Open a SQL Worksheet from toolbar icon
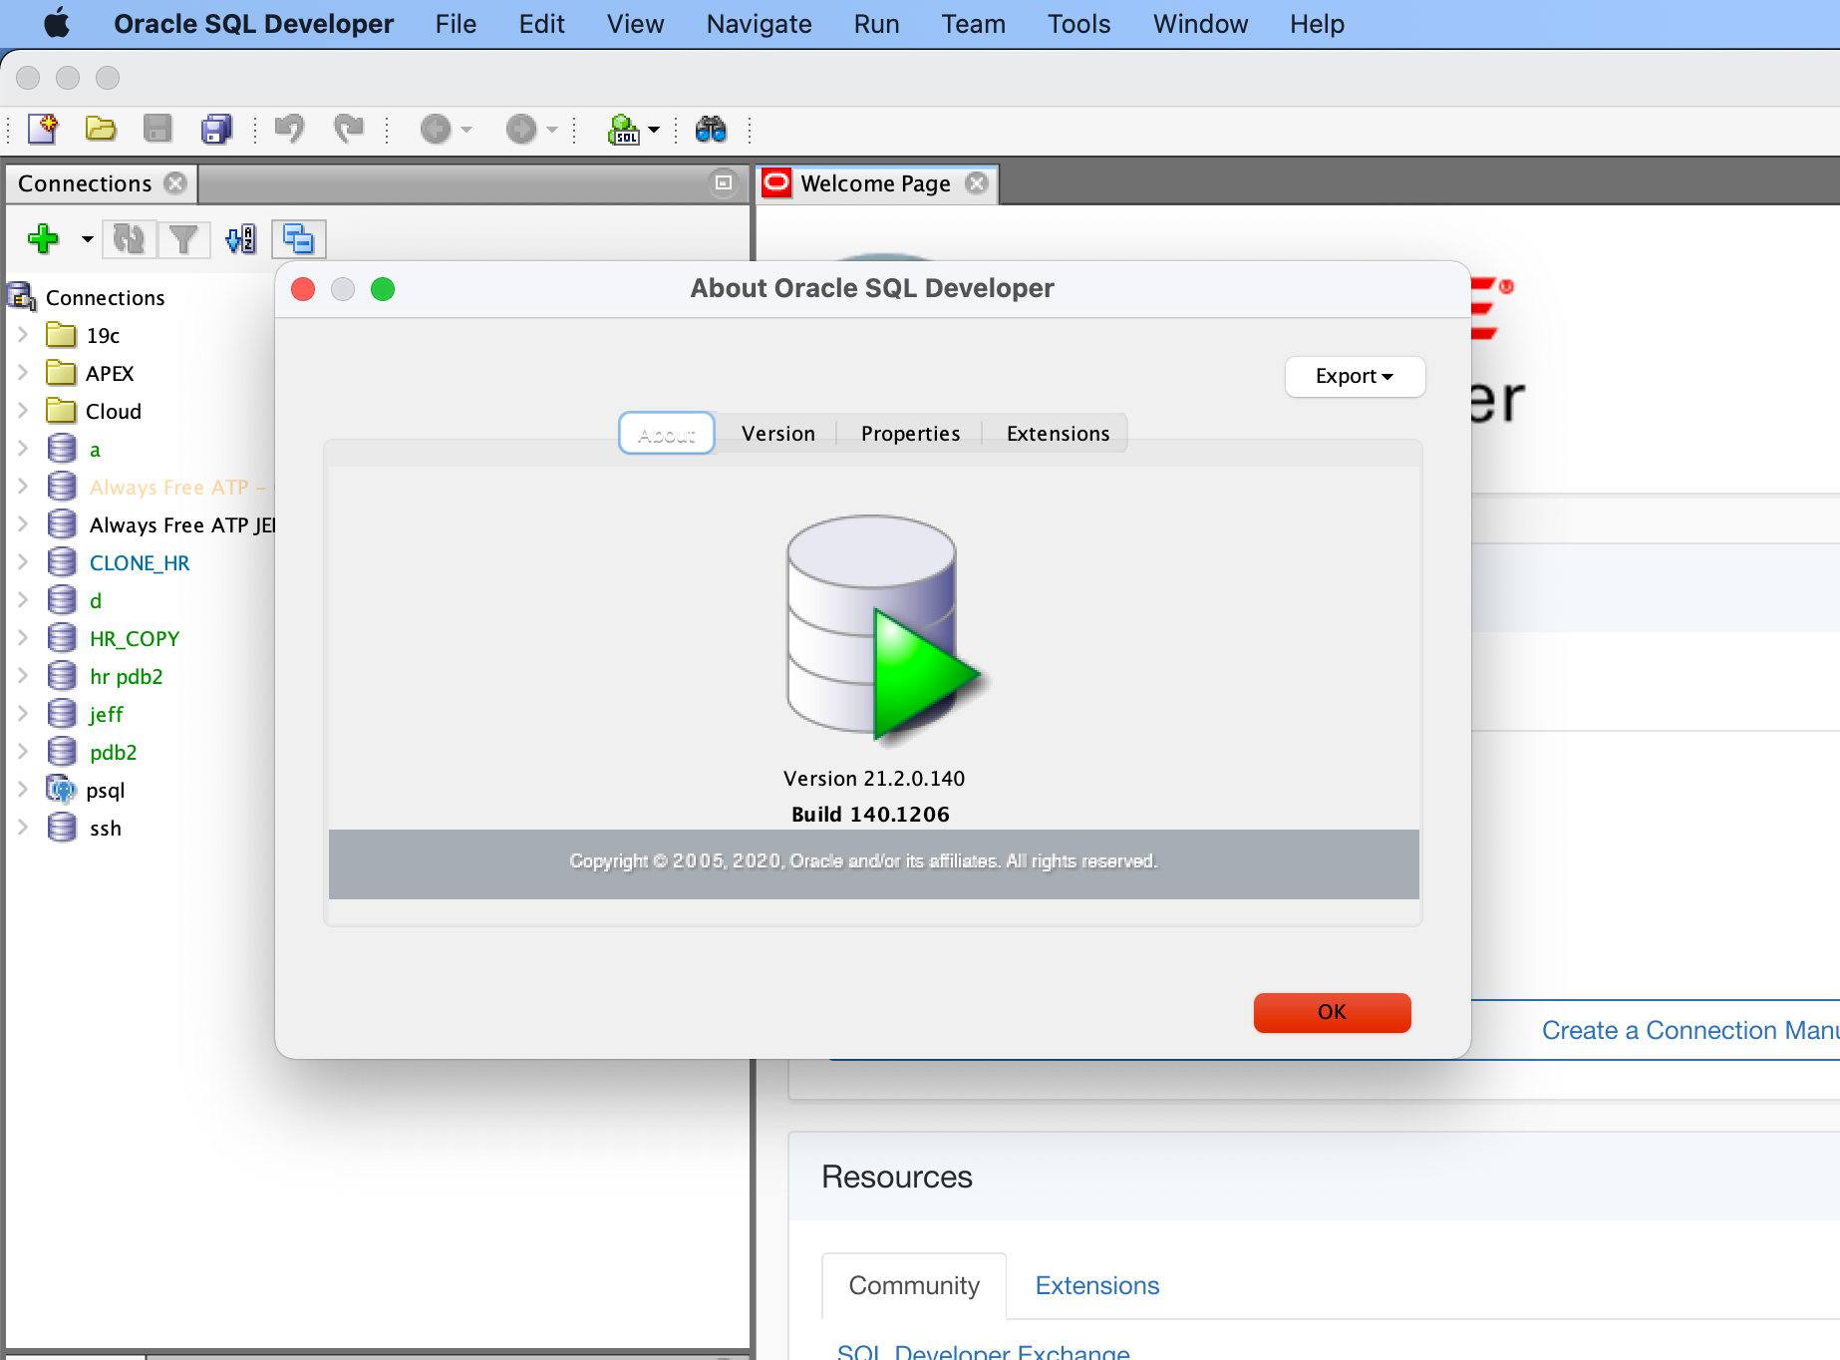1840x1360 pixels. 624,130
